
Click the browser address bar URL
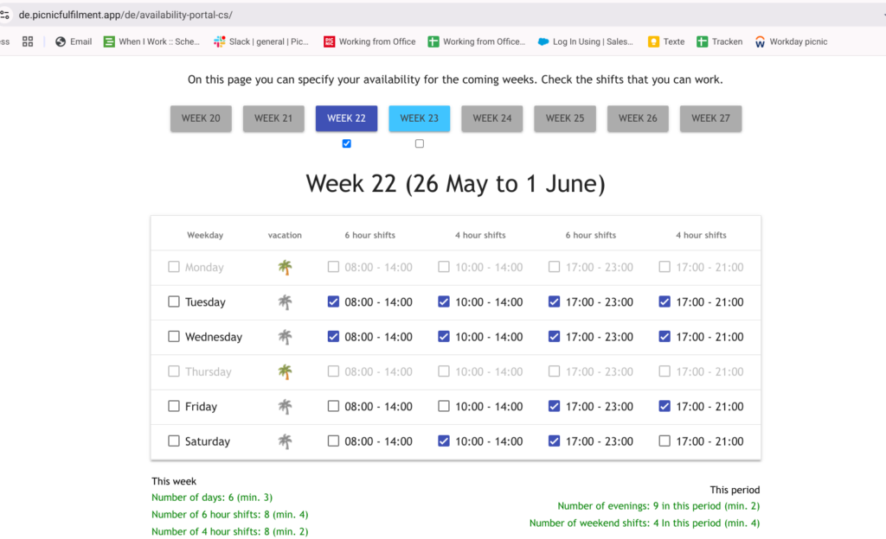pyautogui.click(x=125, y=15)
